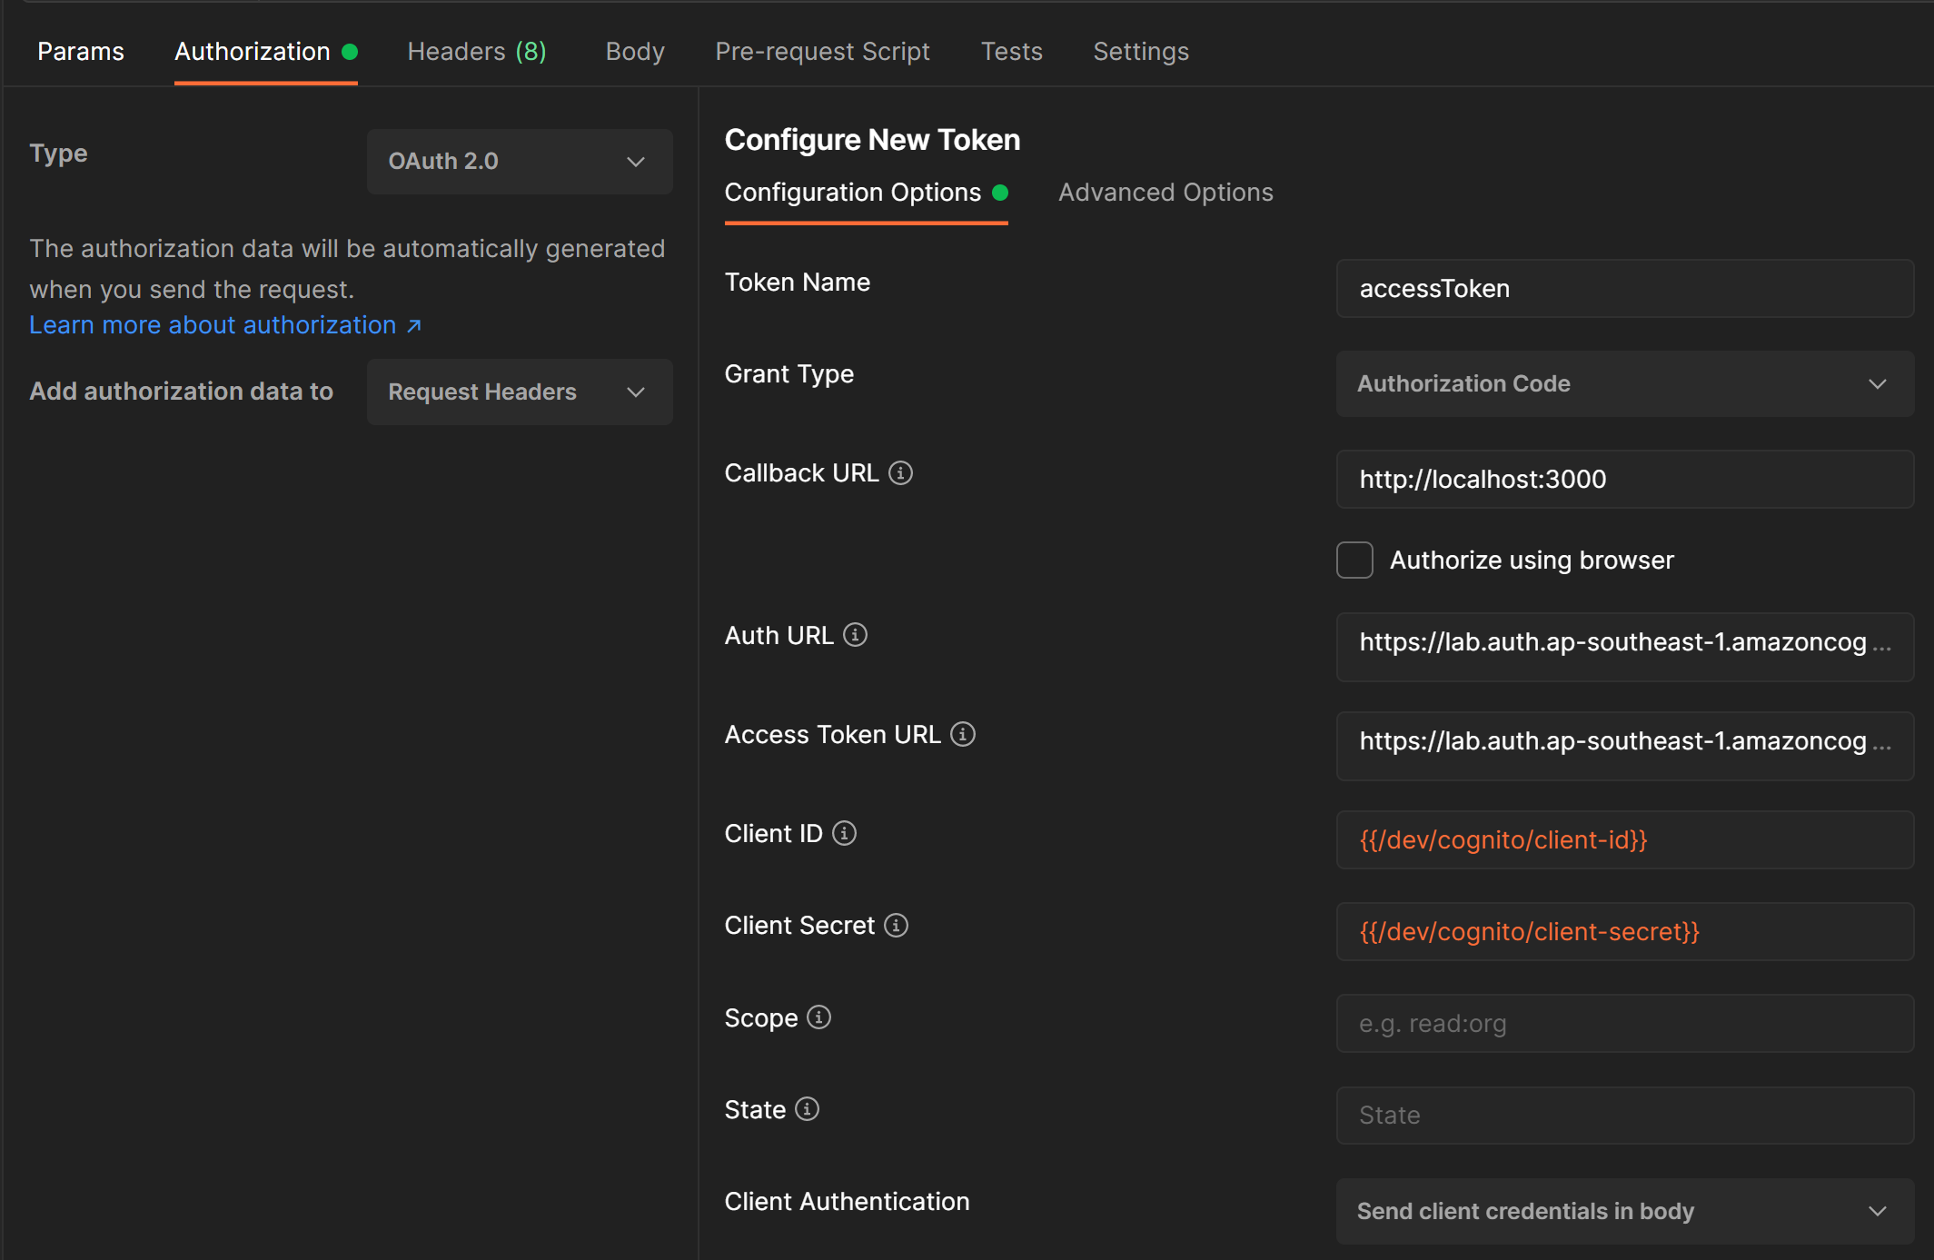Open Learn more about authorization link
Screen dimensions: 1934x1260
(225, 325)
